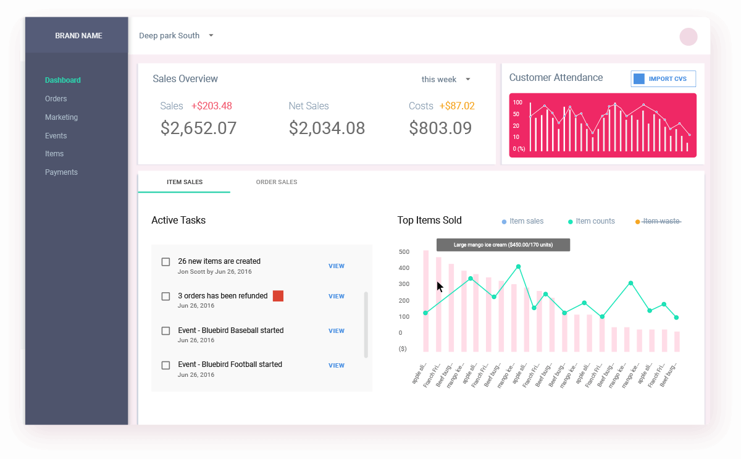Select the Item Sales tab
Image resolution: width=741 pixels, height=459 pixels.
(185, 182)
